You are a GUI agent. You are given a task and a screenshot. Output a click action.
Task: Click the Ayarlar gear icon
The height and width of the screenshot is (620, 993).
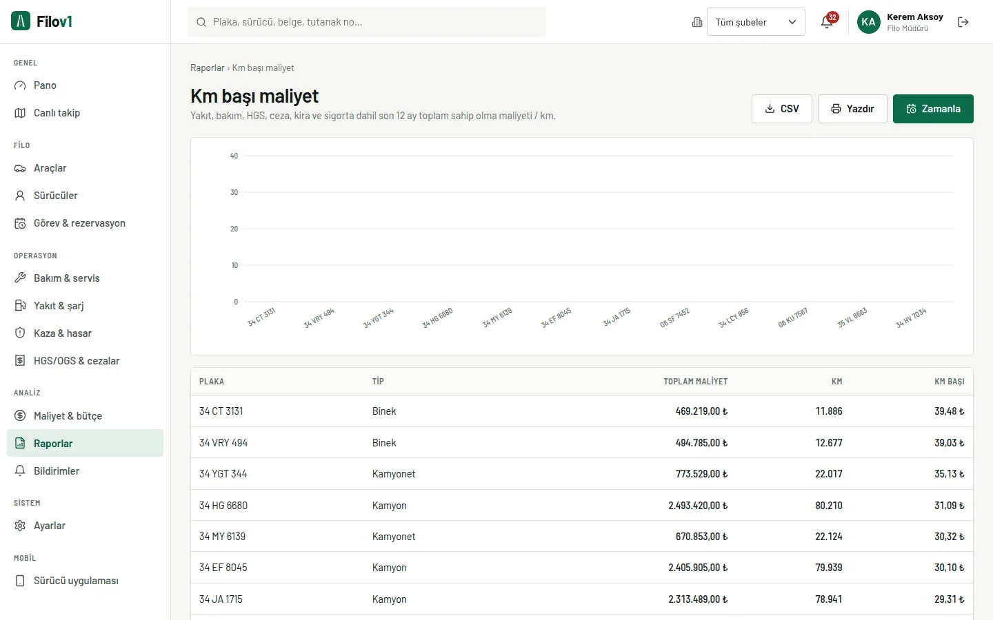tap(20, 526)
